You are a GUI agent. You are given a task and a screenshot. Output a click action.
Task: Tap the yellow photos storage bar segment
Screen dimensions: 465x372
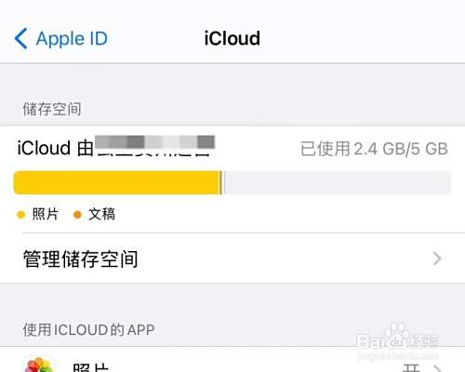[116, 182]
